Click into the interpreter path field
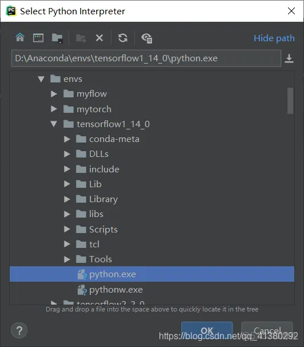This screenshot has height=347, width=304. click(146, 58)
